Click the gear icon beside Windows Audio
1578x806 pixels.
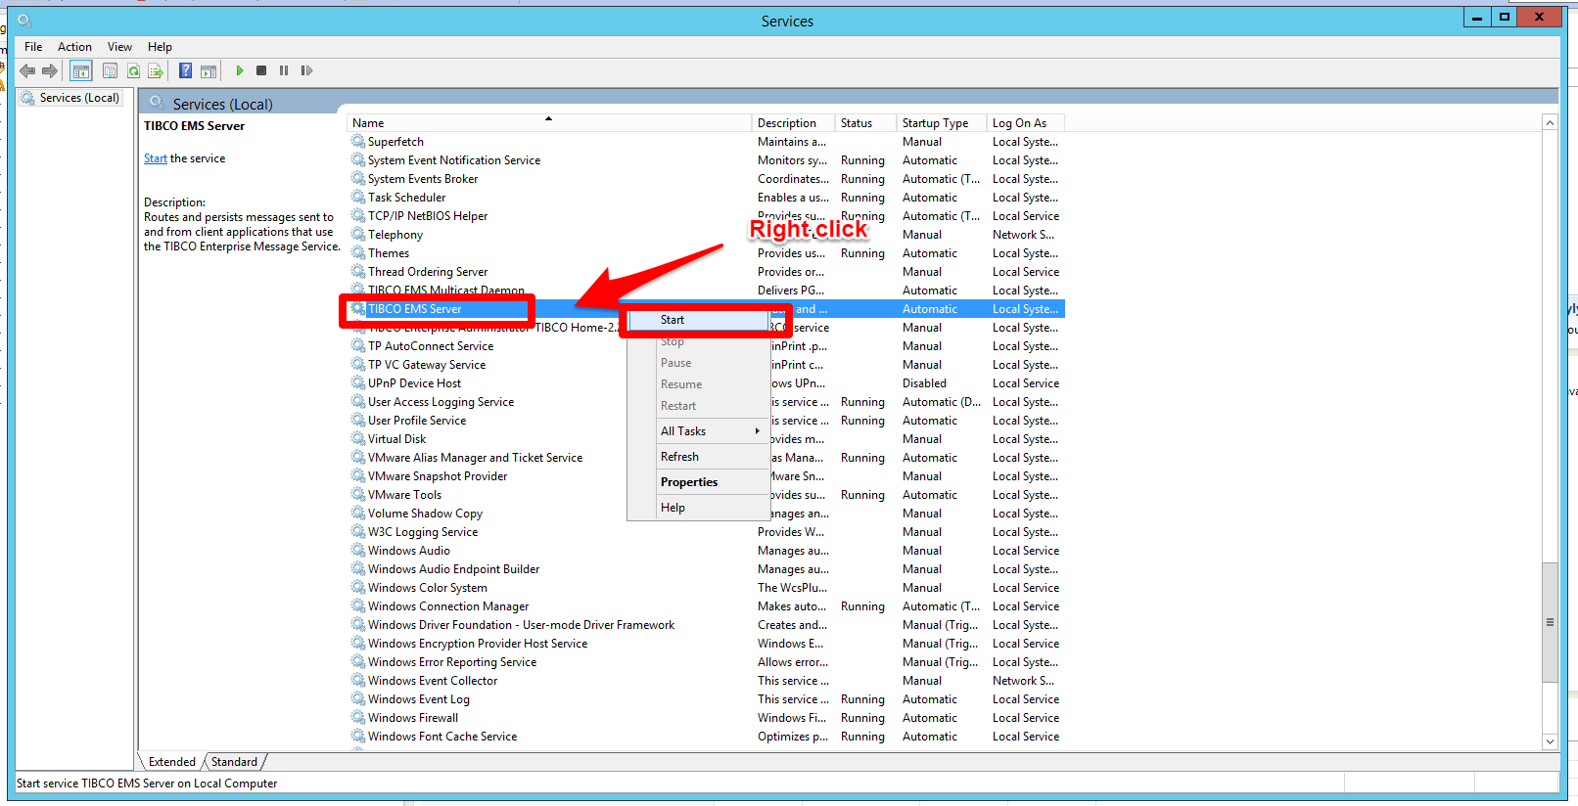click(358, 551)
